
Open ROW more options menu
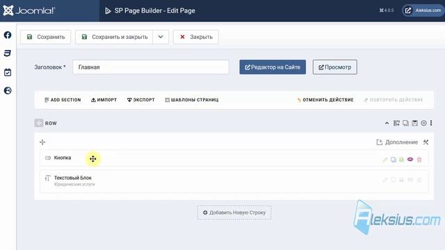(431, 123)
